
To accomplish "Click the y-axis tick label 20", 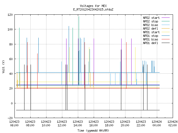I will tap(11, 88).
